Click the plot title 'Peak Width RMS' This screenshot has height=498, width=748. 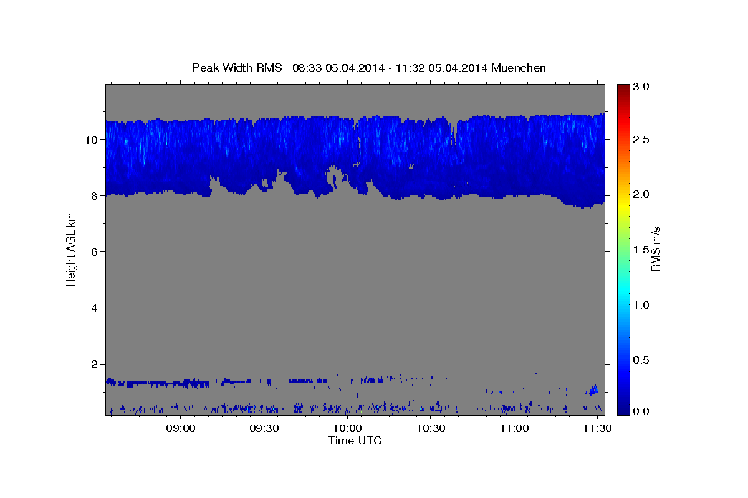[237, 68]
